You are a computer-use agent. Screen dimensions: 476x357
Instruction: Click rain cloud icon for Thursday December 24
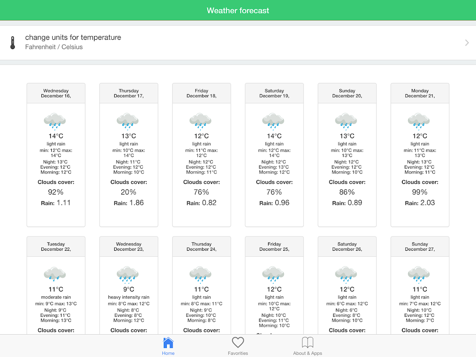click(x=200, y=274)
